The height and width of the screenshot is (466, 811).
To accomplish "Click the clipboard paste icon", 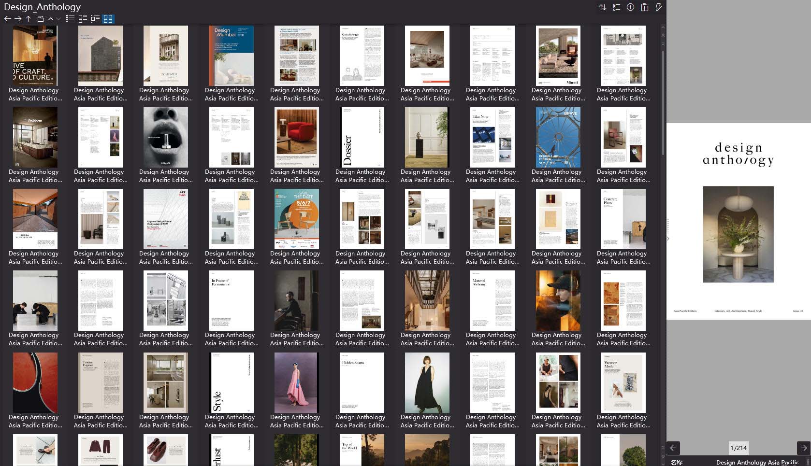I will pos(644,7).
